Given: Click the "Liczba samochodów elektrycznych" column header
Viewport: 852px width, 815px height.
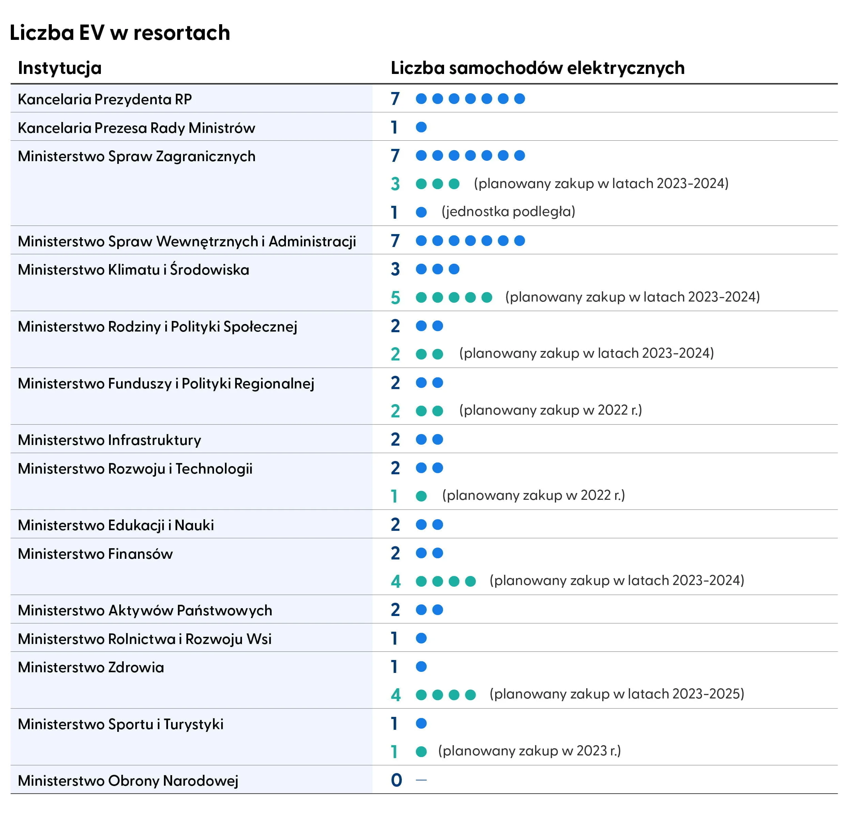Looking at the screenshot, I should (537, 68).
